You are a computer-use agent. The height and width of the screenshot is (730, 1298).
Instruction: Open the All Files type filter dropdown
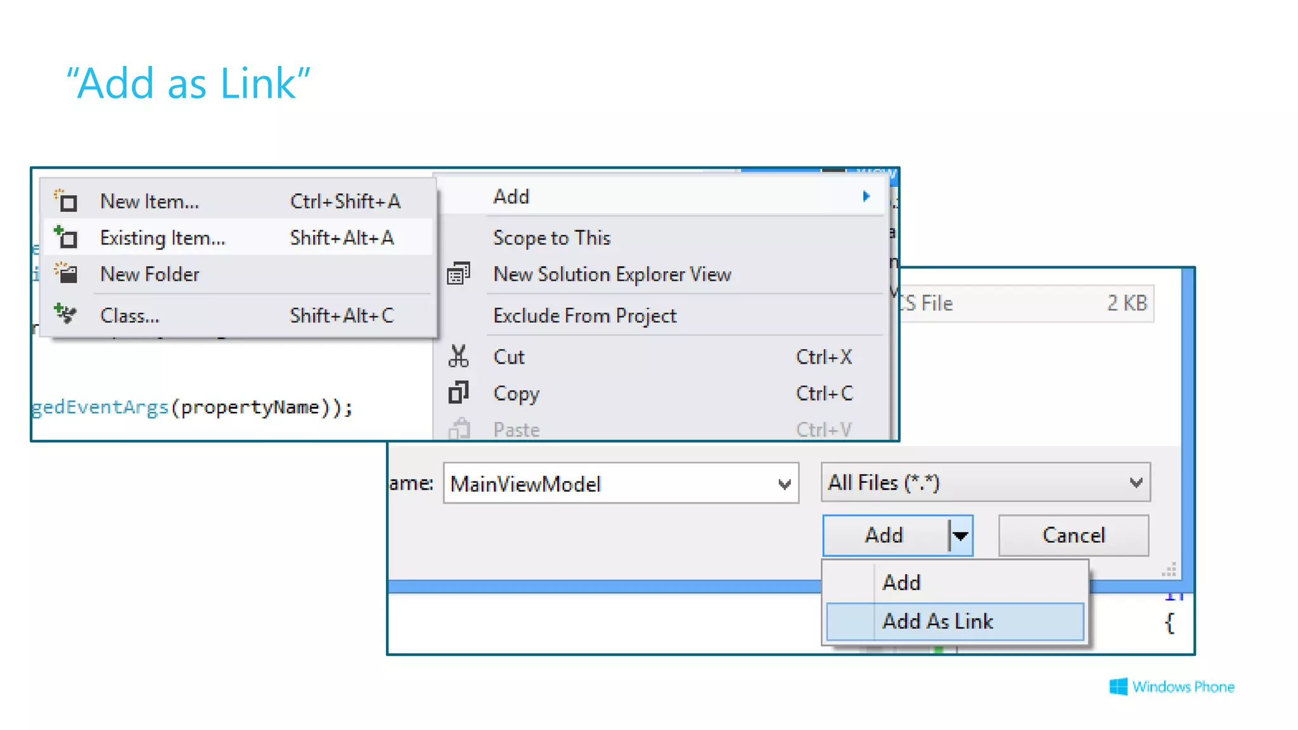coord(1135,483)
